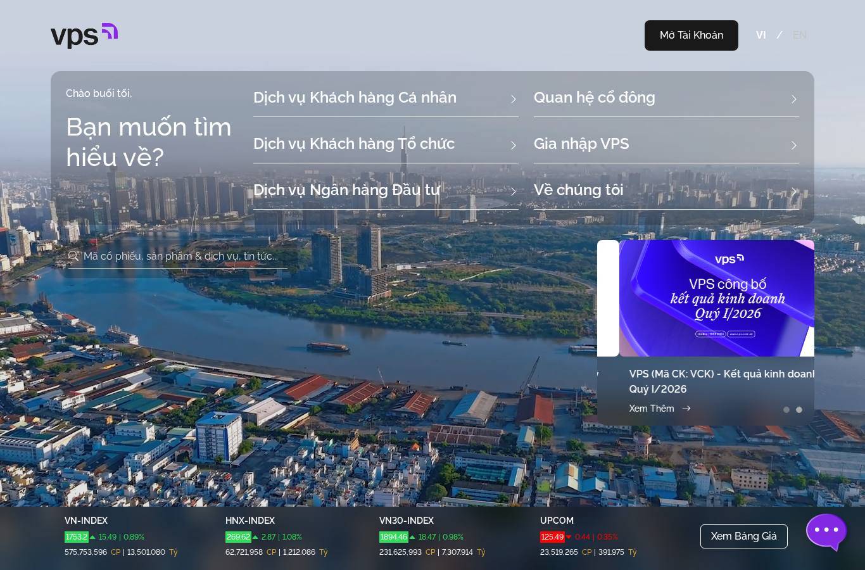Screen dimensions: 865x570
Task: Click the VN30-INDEX label
Action: (x=407, y=521)
